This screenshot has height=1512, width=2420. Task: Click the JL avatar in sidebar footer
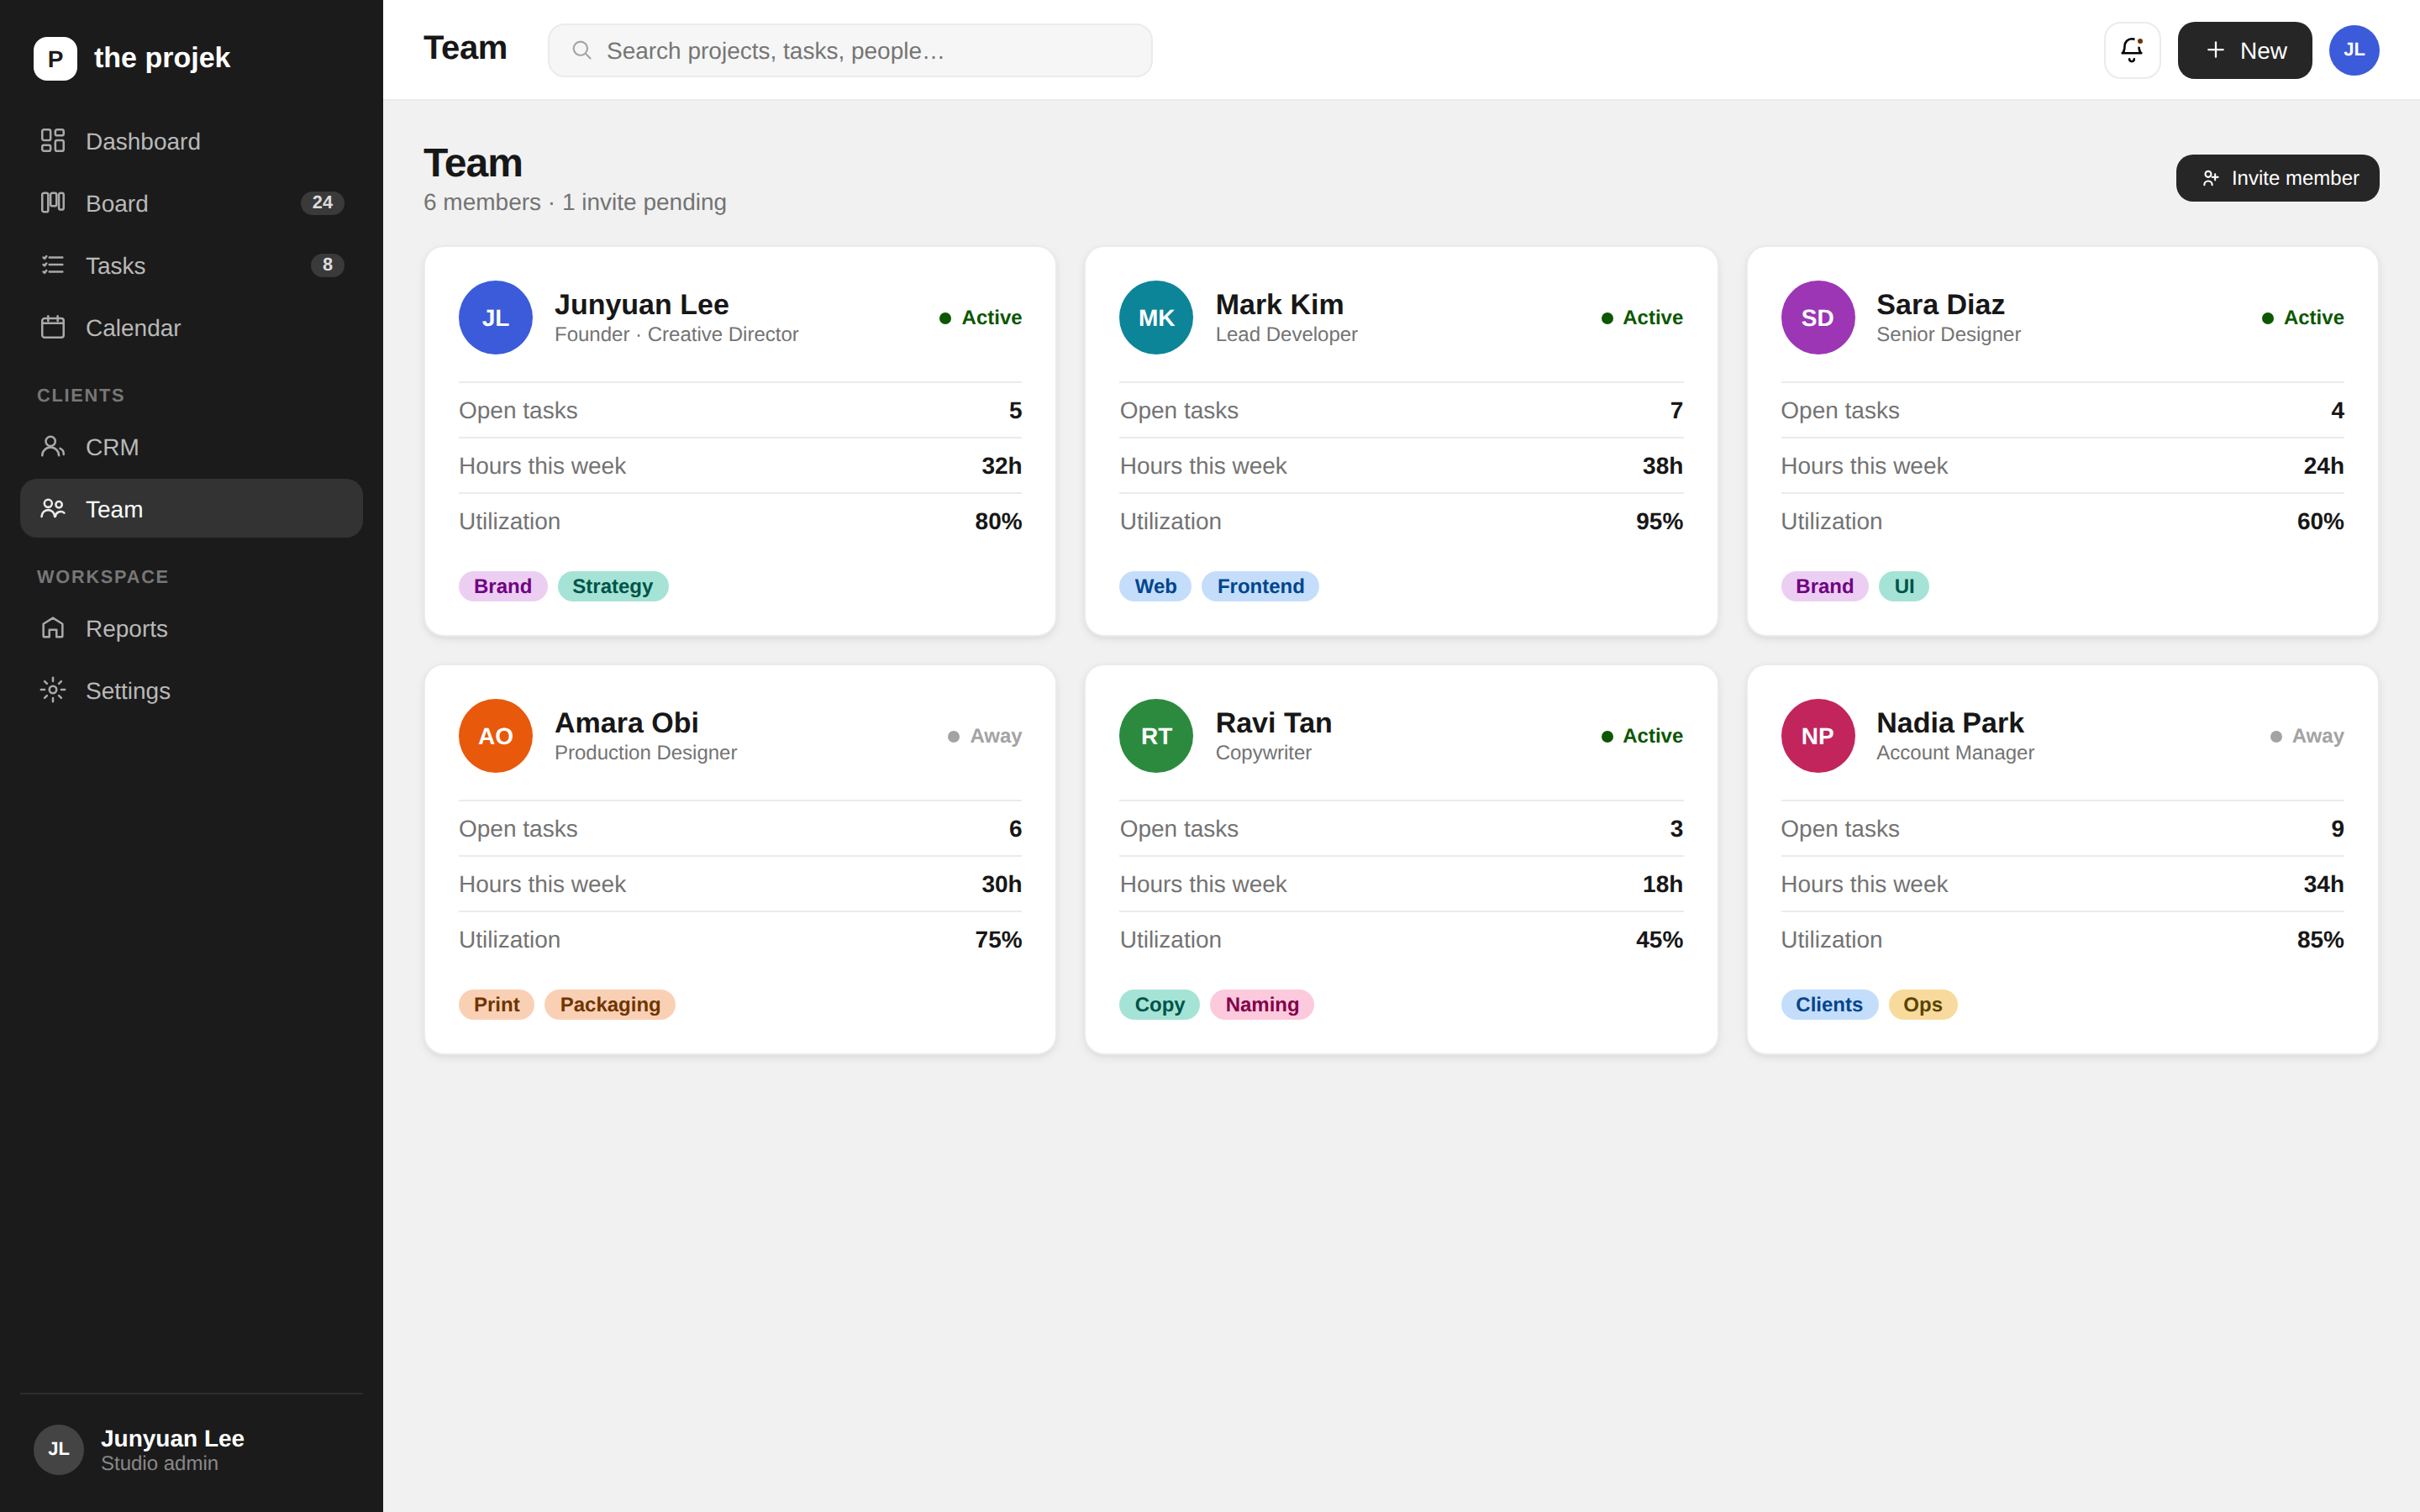pyautogui.click(x=59, y=1449)
